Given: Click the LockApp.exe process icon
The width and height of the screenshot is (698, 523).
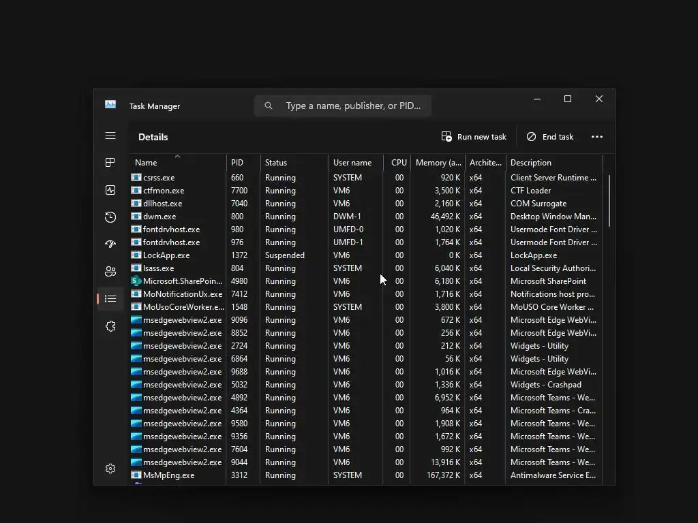Looking at the screenshot, I should 136,255.
